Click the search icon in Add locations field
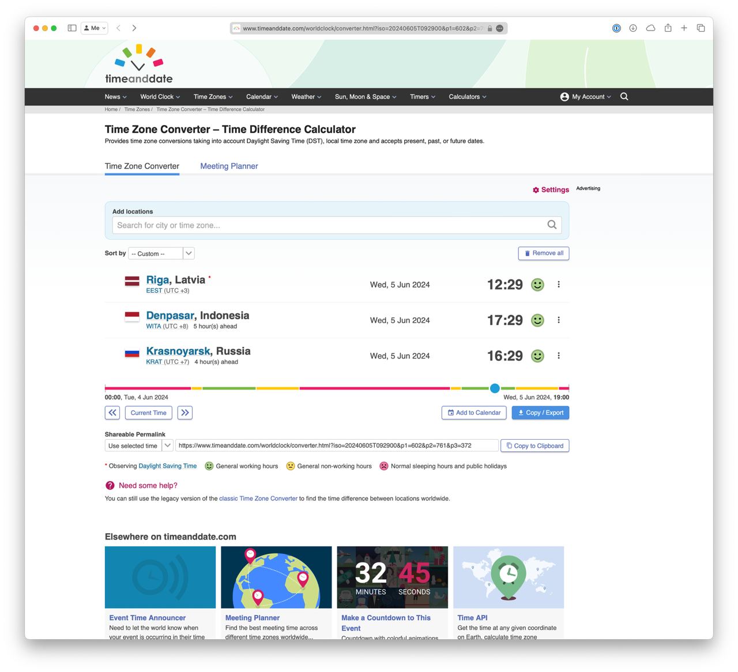This screenshot has height=672, width=738. pyautogui.click(x=552, y=225)
